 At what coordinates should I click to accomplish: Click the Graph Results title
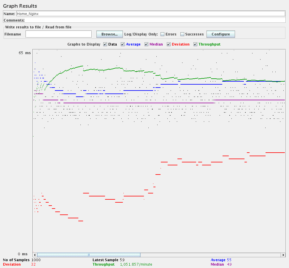pos(20,6)
